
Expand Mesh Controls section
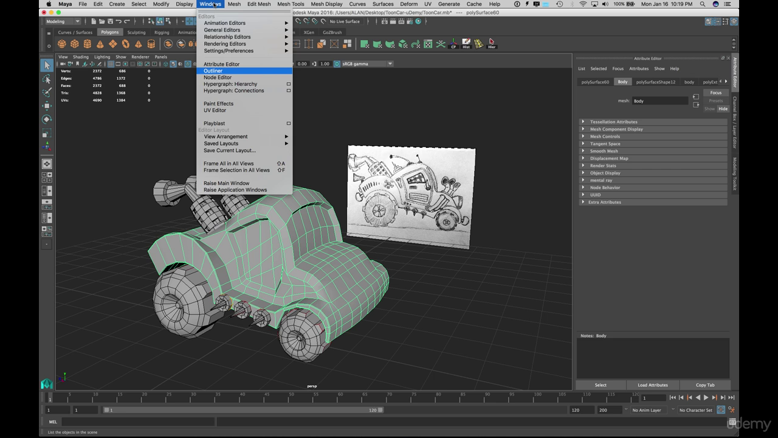click(x=653, y=136)
